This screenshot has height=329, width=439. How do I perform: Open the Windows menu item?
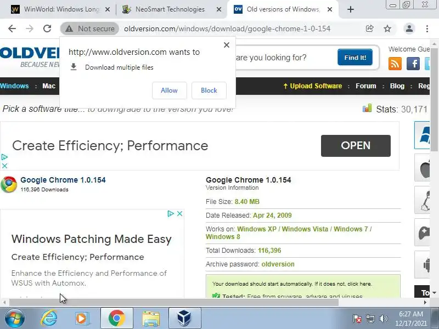tap(14, 86)
